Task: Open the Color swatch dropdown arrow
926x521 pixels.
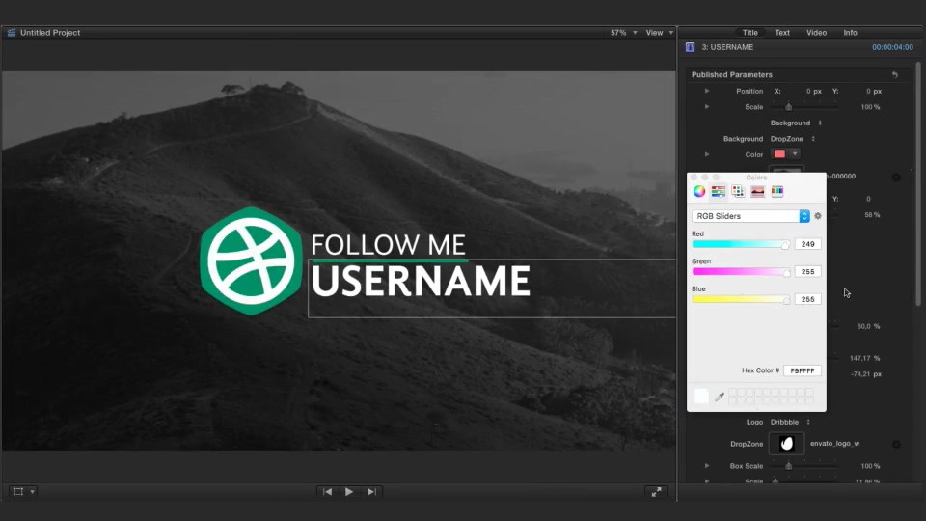Action: (x=795, y=154)
